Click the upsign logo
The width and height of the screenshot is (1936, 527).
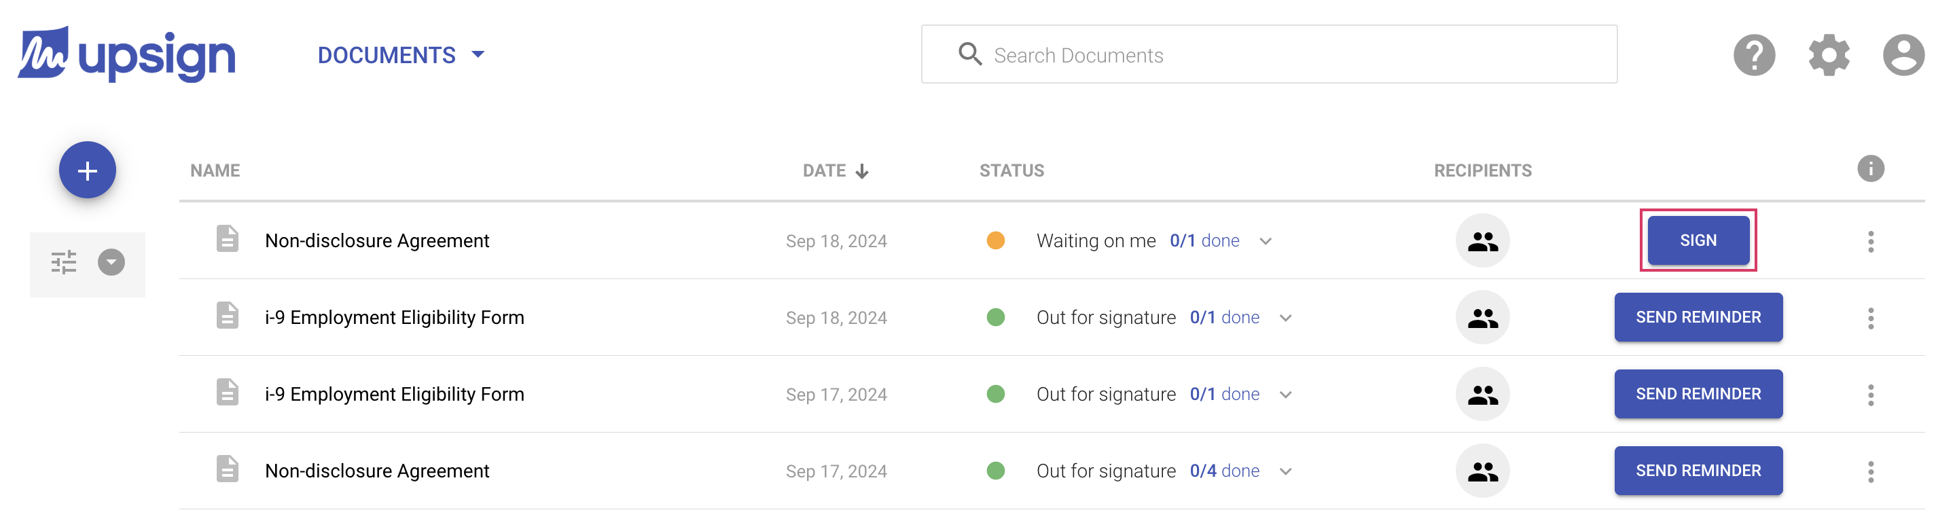point(126,54)
